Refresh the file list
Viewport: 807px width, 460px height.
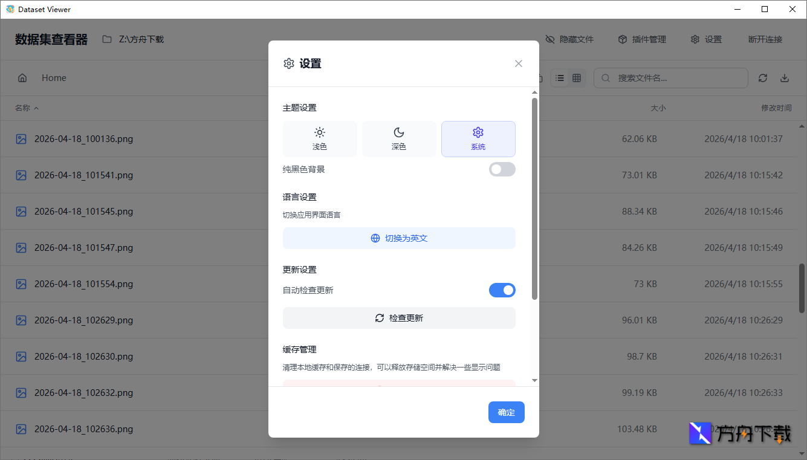click(x=762, y=77)
